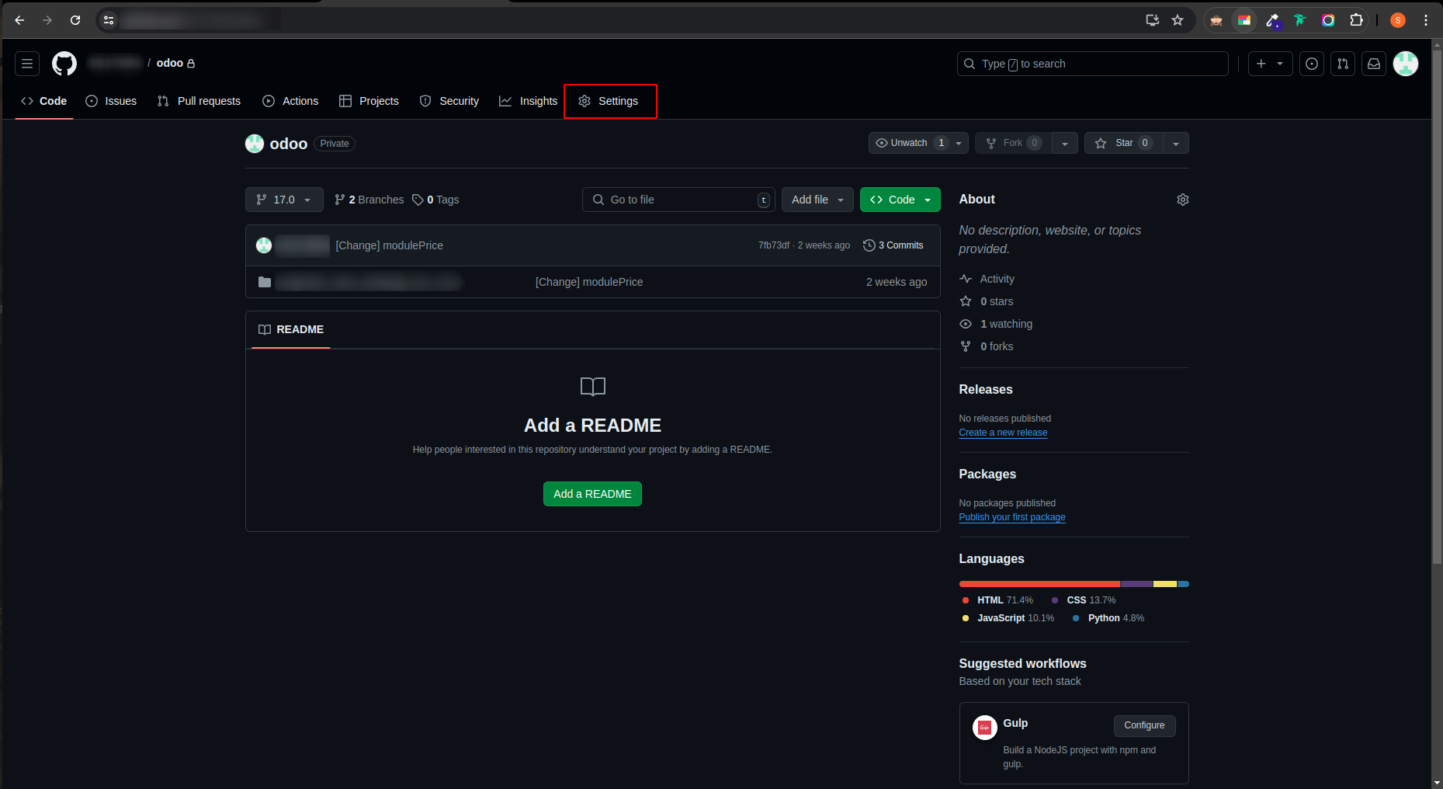Click the browser back arrow
This screenshot has height=789, width=1443.
20,20
